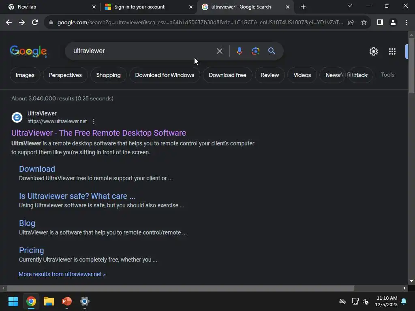Open new tab with plus button

(x=303, y=7)
